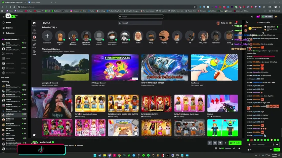
Task: Open Roblox Charts sidebar icon
Action: (34, 31)
